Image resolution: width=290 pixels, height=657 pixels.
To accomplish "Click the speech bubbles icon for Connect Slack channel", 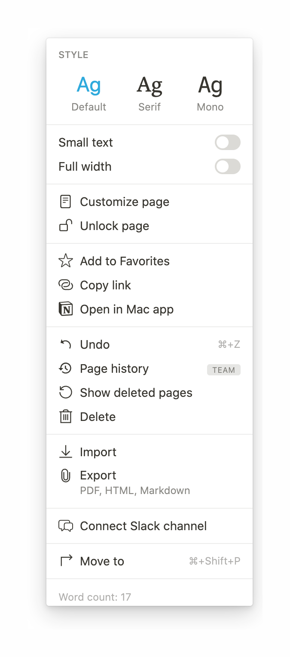I will (x=65, y=525).
